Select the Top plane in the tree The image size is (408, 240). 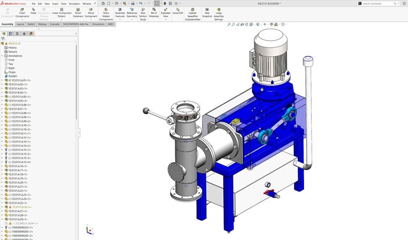(9, 64)
